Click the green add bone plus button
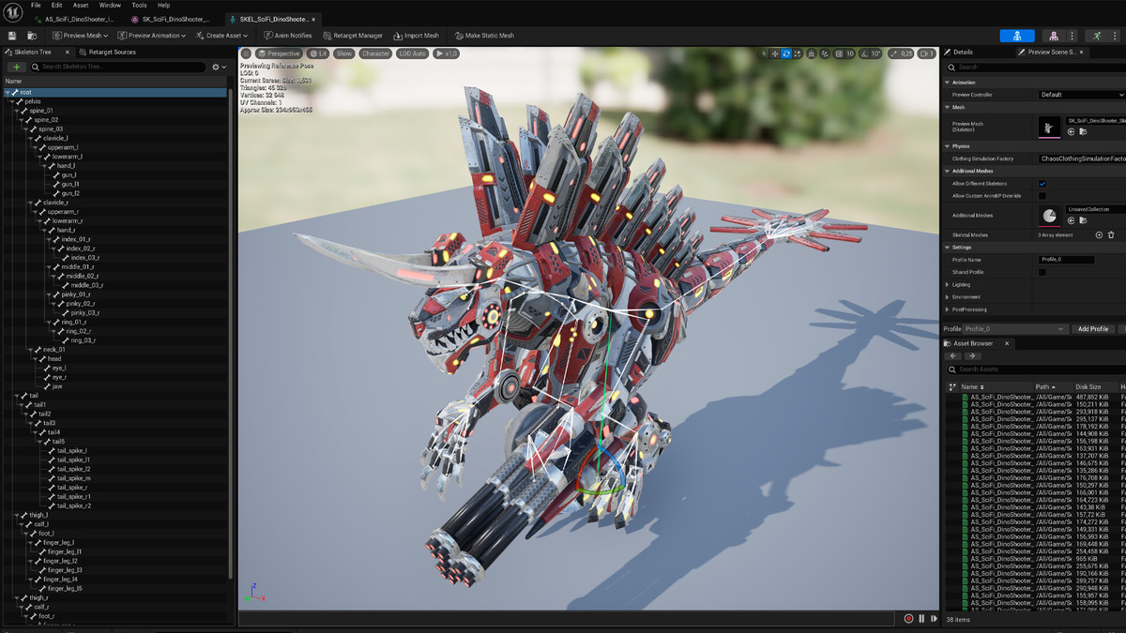This screenshot has width=1126, height=633. (x=17, y=68)
